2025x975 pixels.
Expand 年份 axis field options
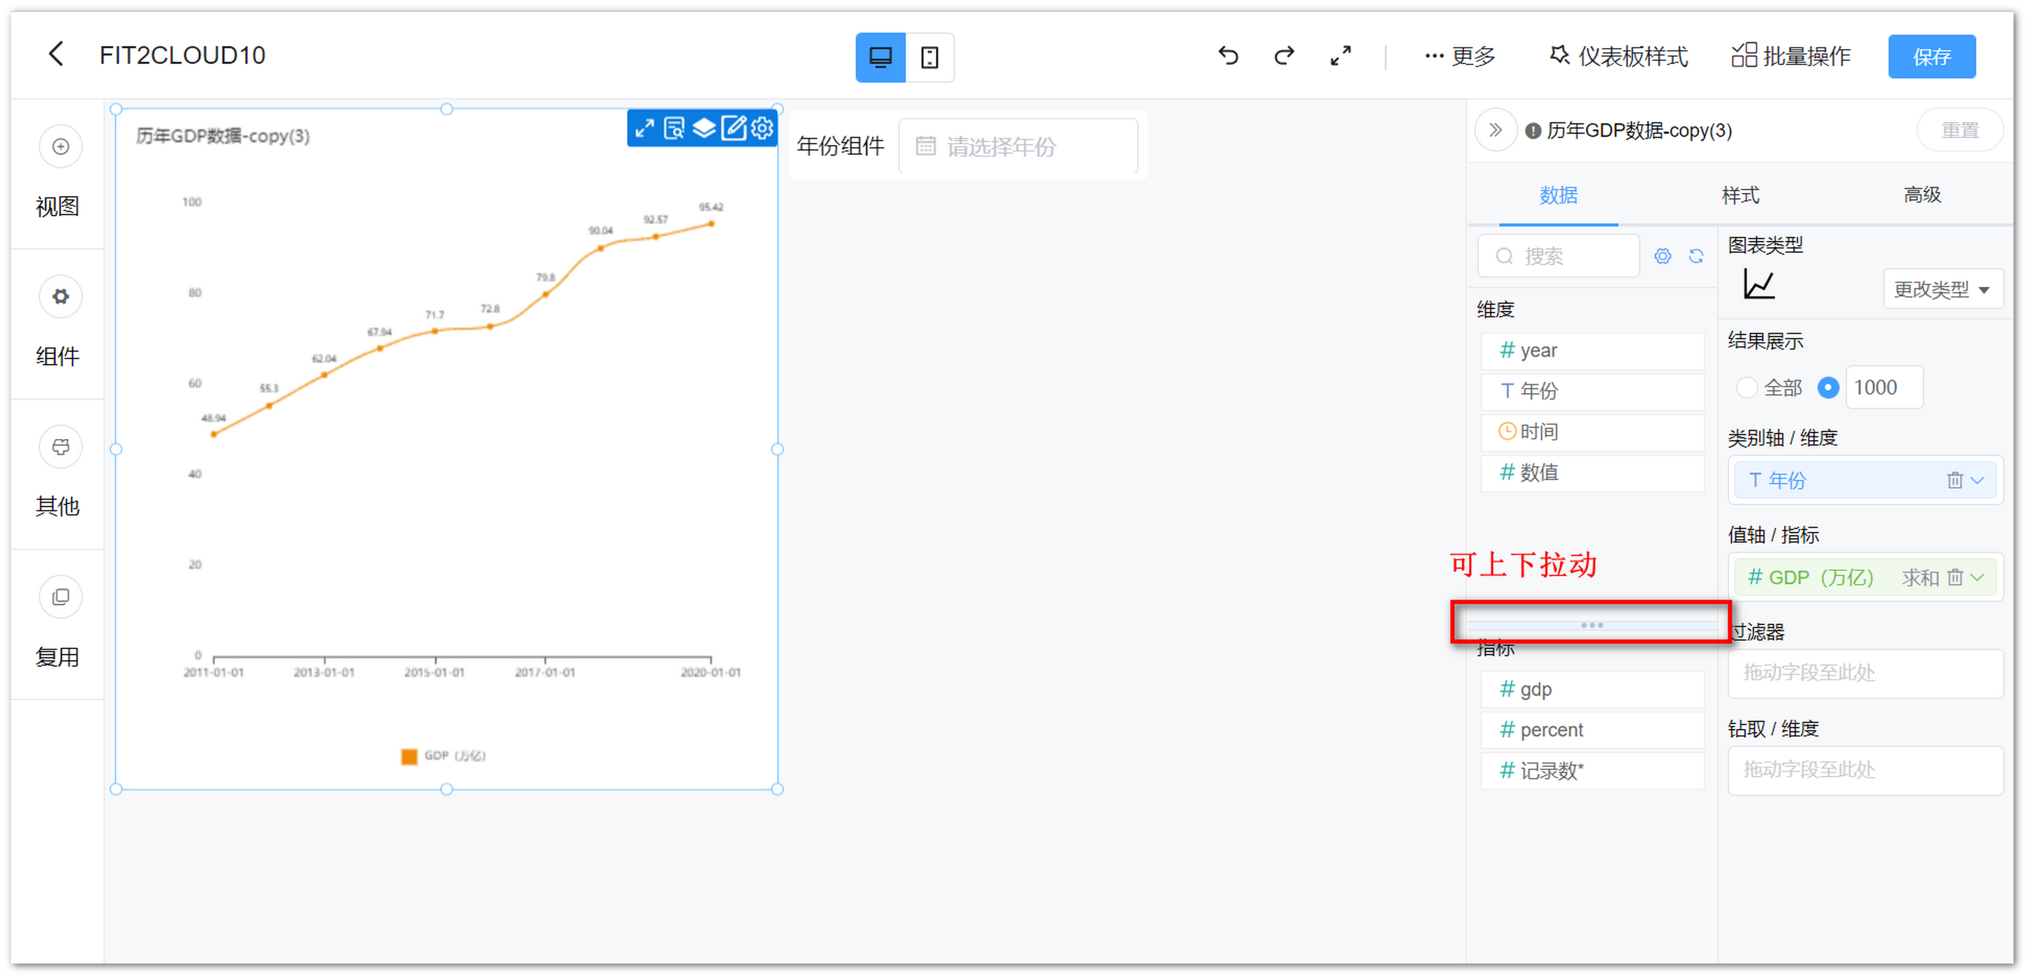[x=1977, y=481]
